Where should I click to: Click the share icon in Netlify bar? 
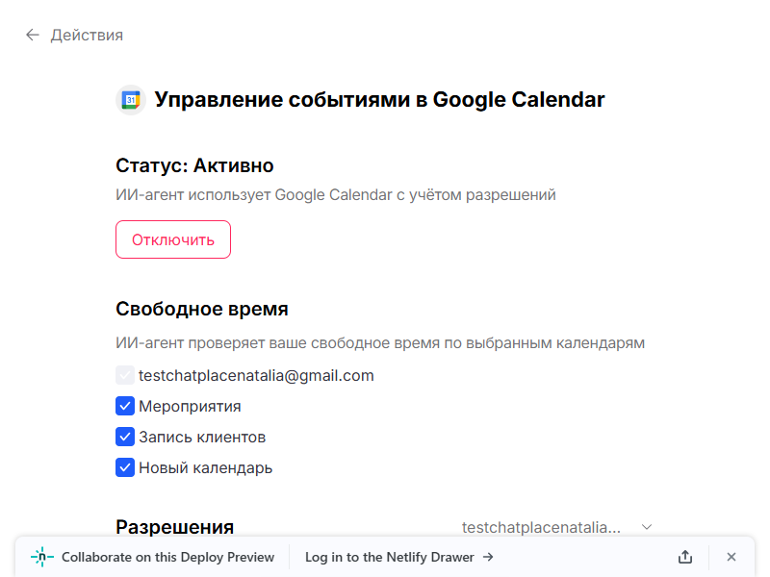[685, 557]
